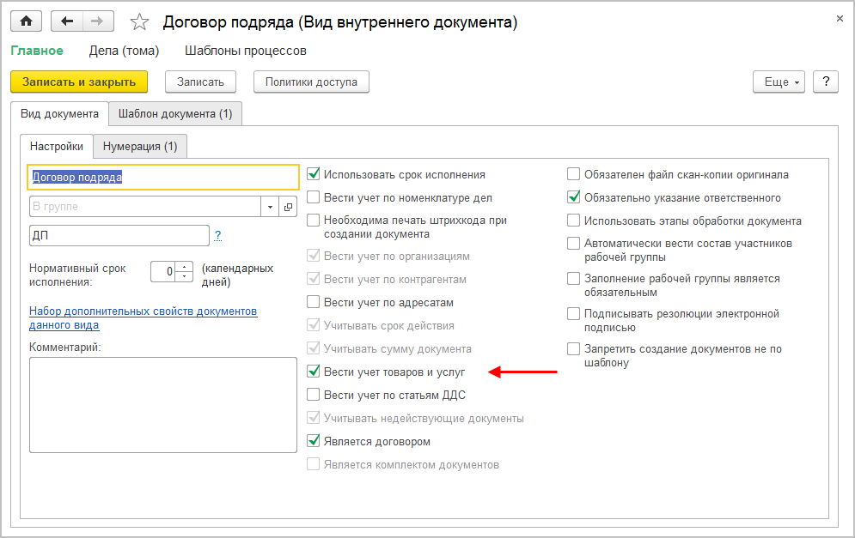The height and width of the screenshot is (538, 855).
Task: Uncheck "Является договором" checkbox
Action: coord(314,441)
